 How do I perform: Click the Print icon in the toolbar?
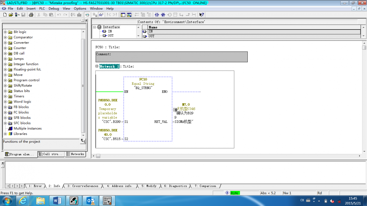pos(31,15)
